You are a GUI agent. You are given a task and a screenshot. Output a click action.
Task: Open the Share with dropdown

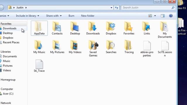click(54, 16)
